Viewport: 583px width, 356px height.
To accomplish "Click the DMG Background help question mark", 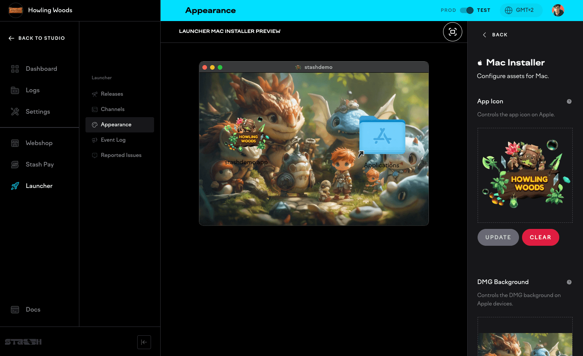I will click(569, 282).
